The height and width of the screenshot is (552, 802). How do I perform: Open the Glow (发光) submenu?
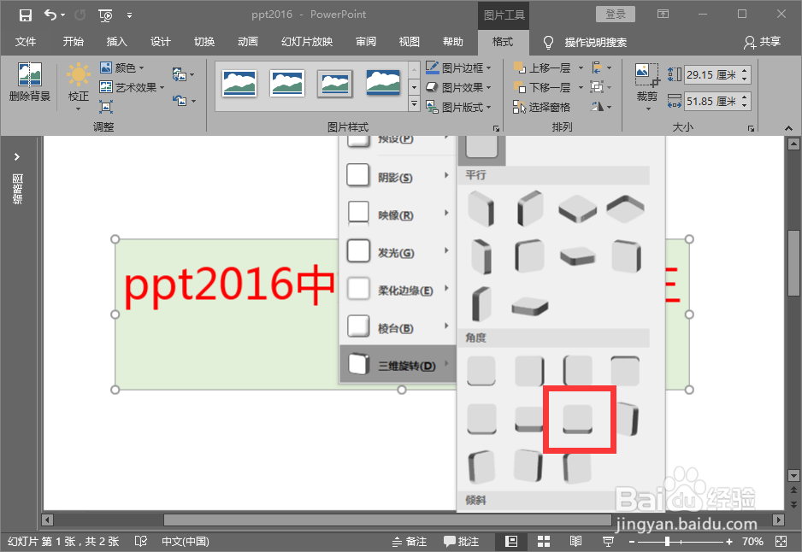pyautogui.click(x=398, y=252)
